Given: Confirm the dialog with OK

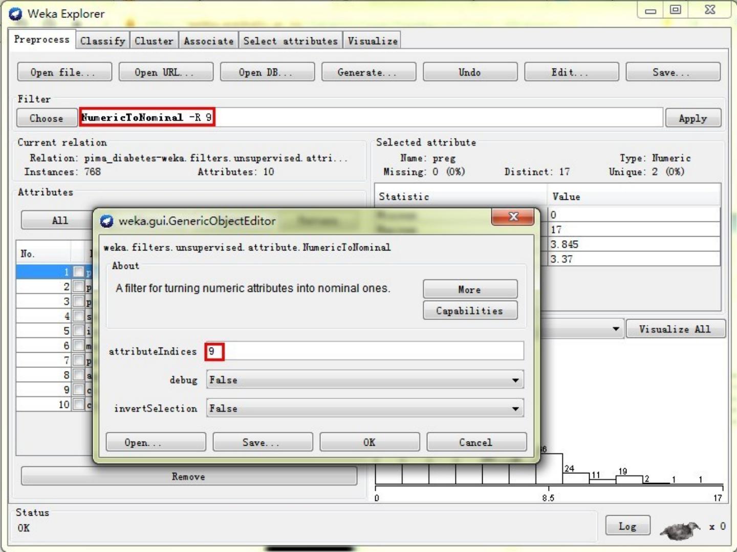Looking at the screenshot, I should 370,442.
